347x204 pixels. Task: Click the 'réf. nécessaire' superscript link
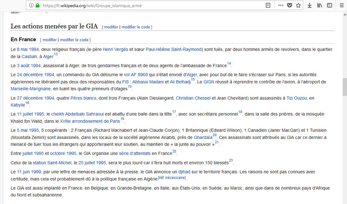click(172, 178)
